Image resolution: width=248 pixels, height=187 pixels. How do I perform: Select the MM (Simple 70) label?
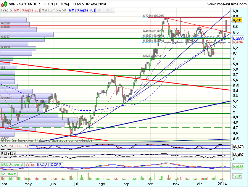click(x=82, y=10)
